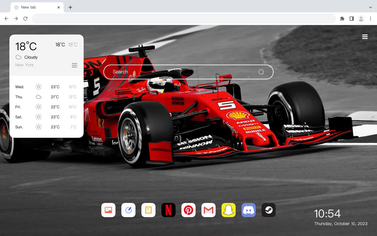This screenshot has width=377, height=236.
Task: Open the profile avatar menu
Action: [361, 19]
